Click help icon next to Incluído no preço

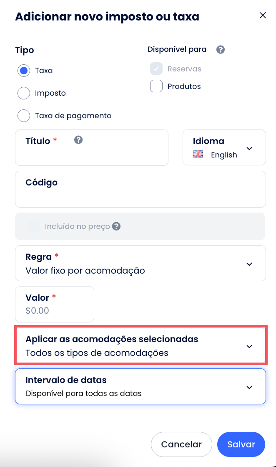point(117,226)
